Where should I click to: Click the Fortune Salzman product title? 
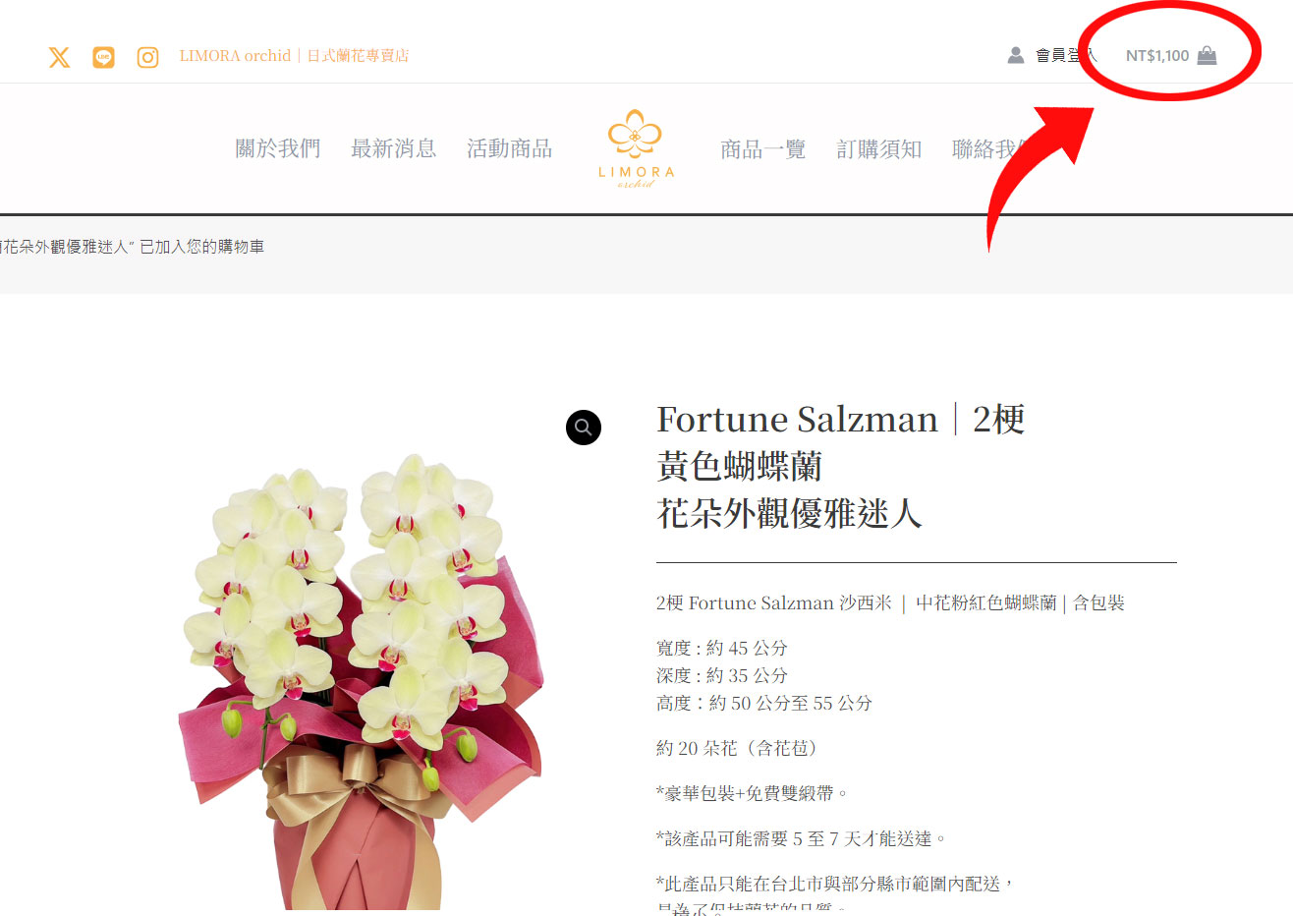[x=841, y=466]
